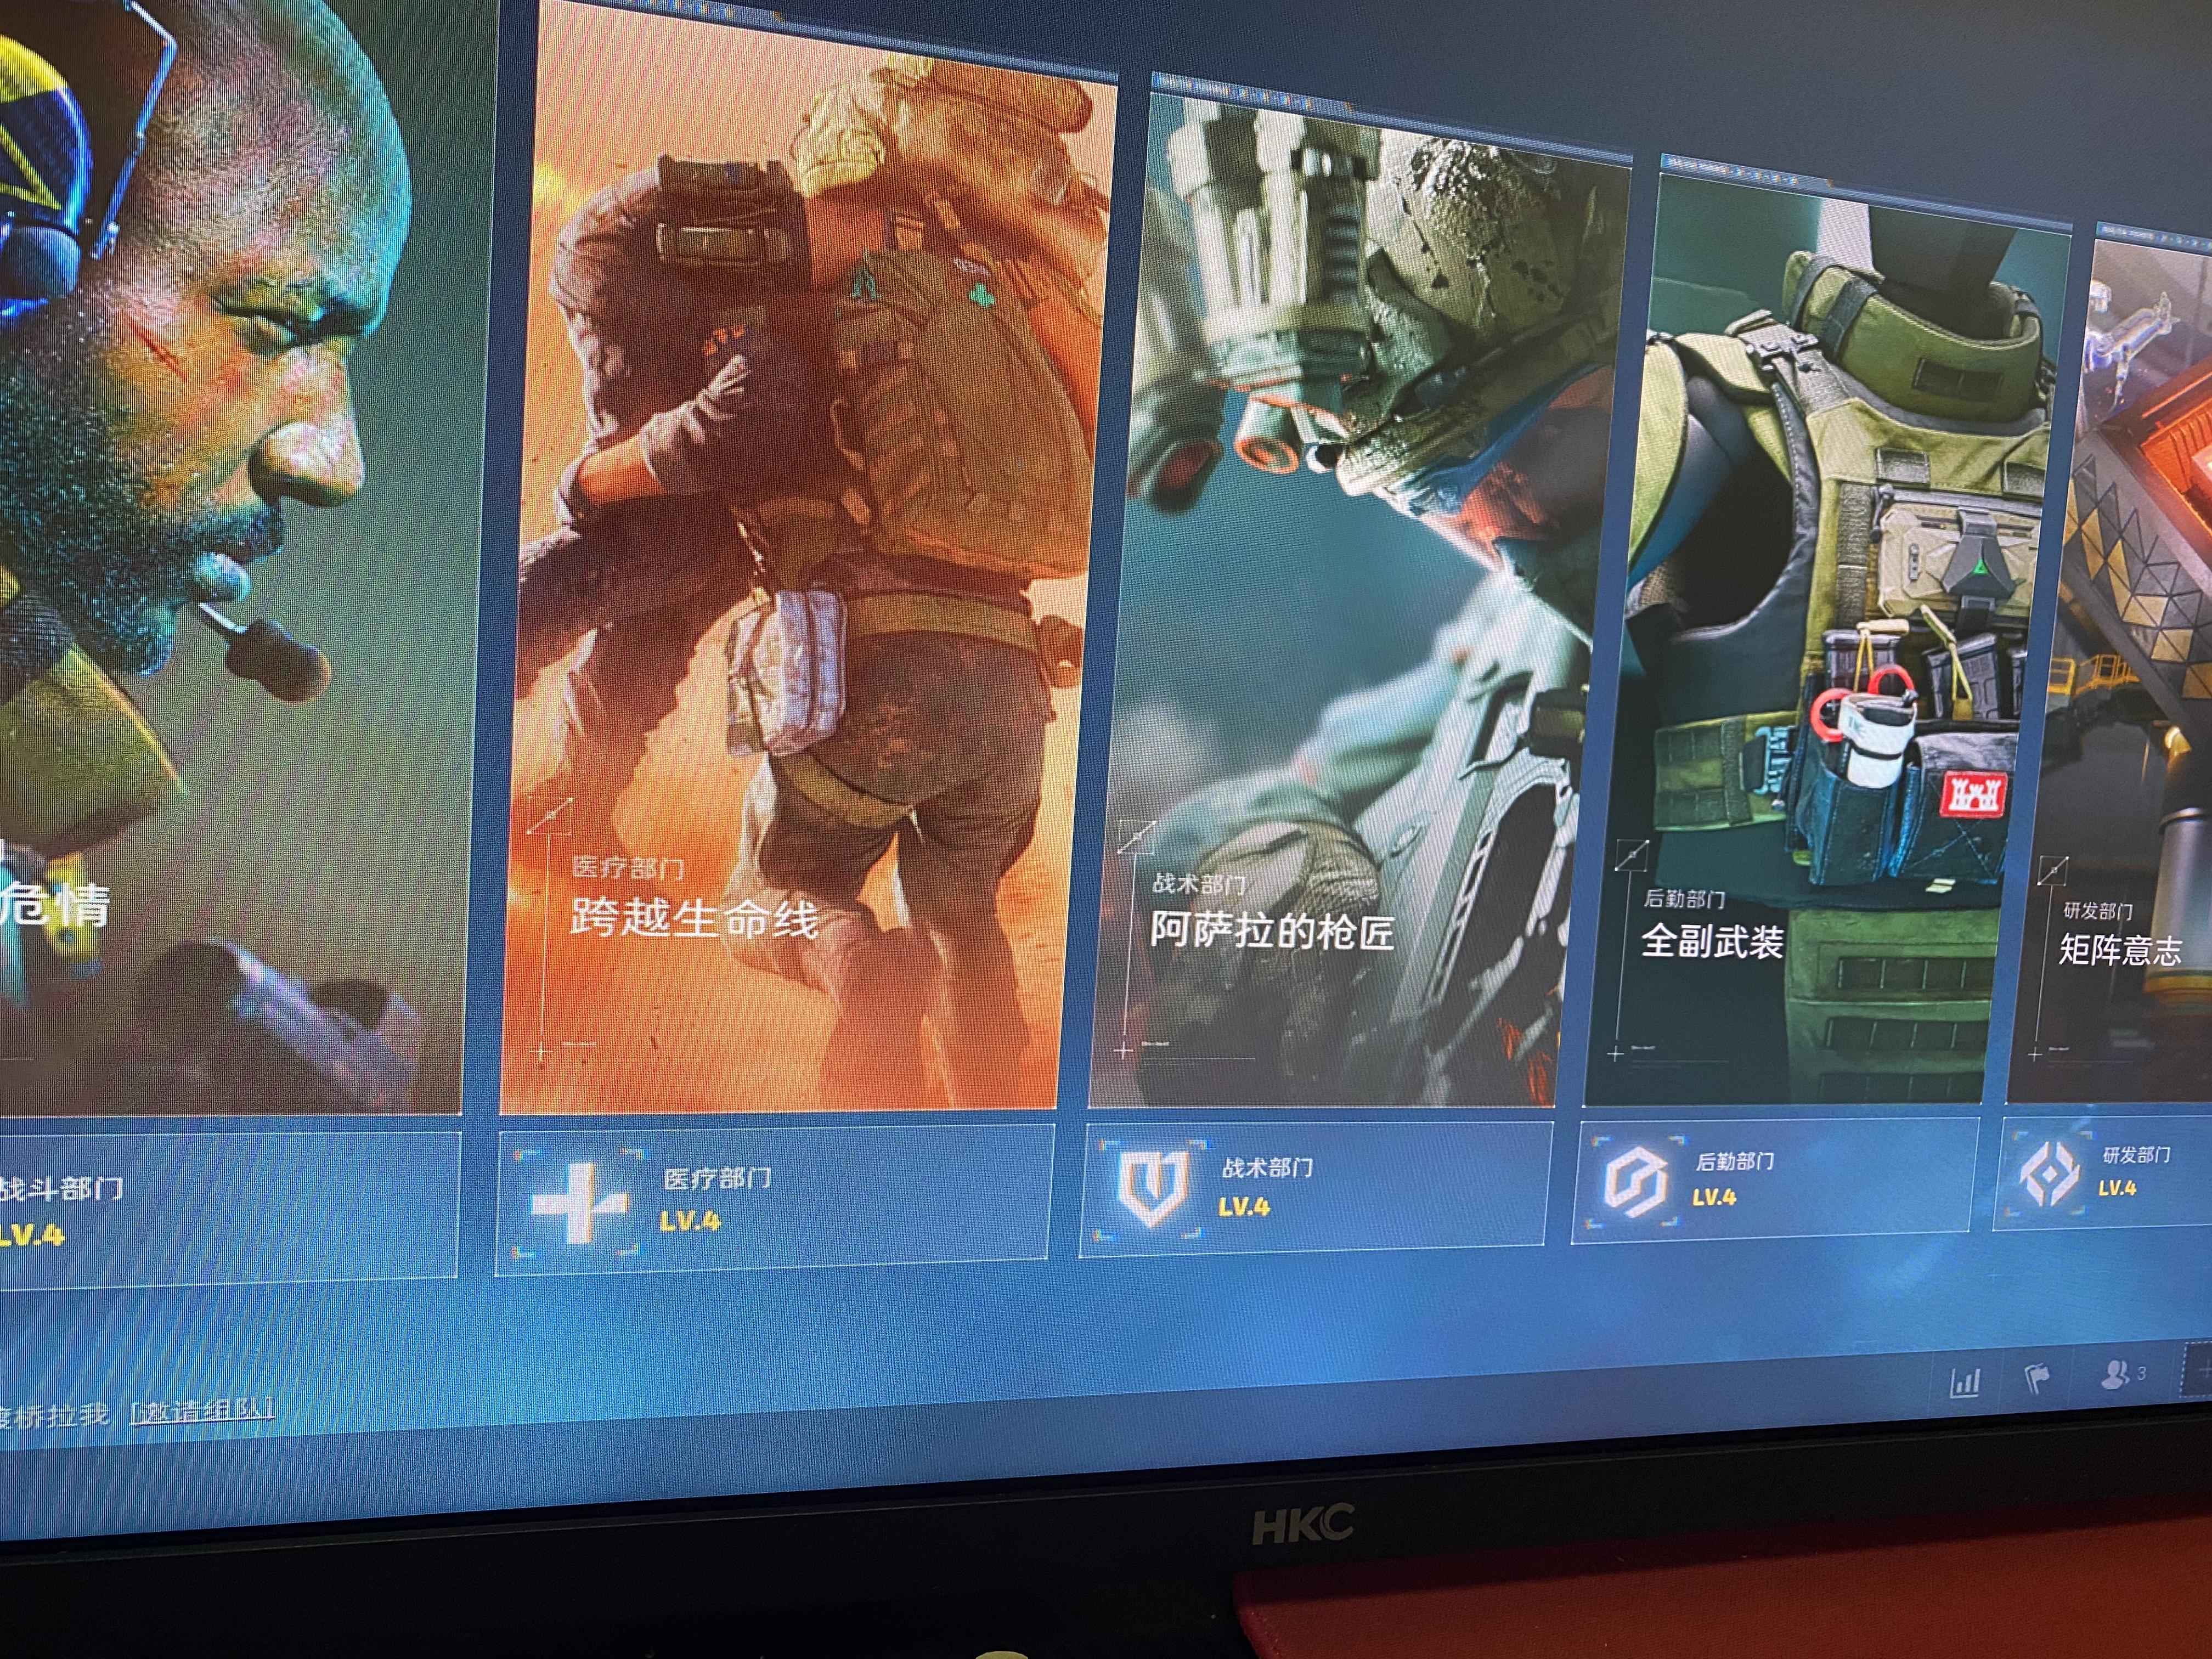The image size is (2212, 1659).
Task: Click the dashed plus add slot button
Action: point(2200,1369)
